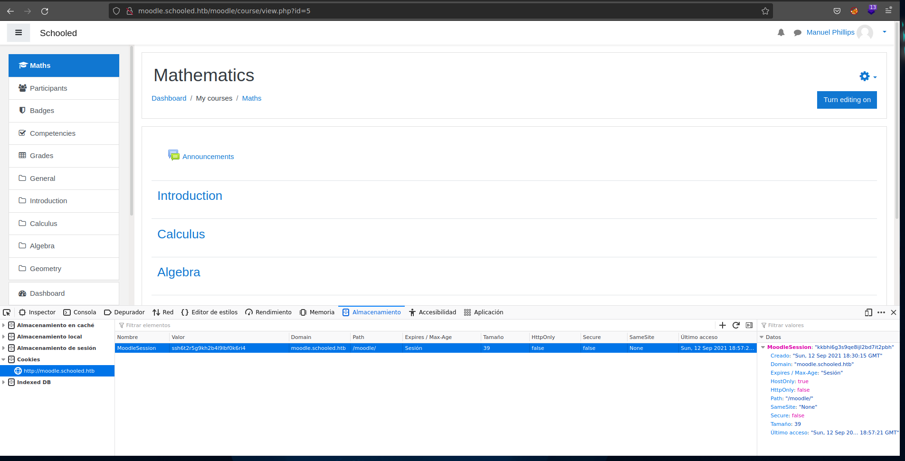Switch to the Consola tab

[x=80, y=312]
